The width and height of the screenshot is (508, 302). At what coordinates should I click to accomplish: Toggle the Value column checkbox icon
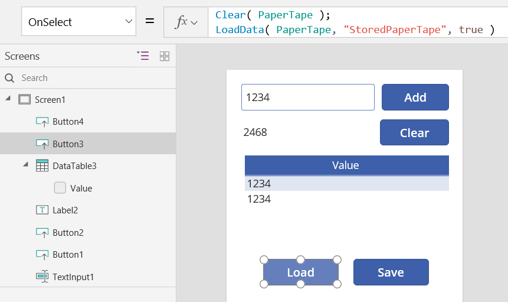tap(60, 188)
